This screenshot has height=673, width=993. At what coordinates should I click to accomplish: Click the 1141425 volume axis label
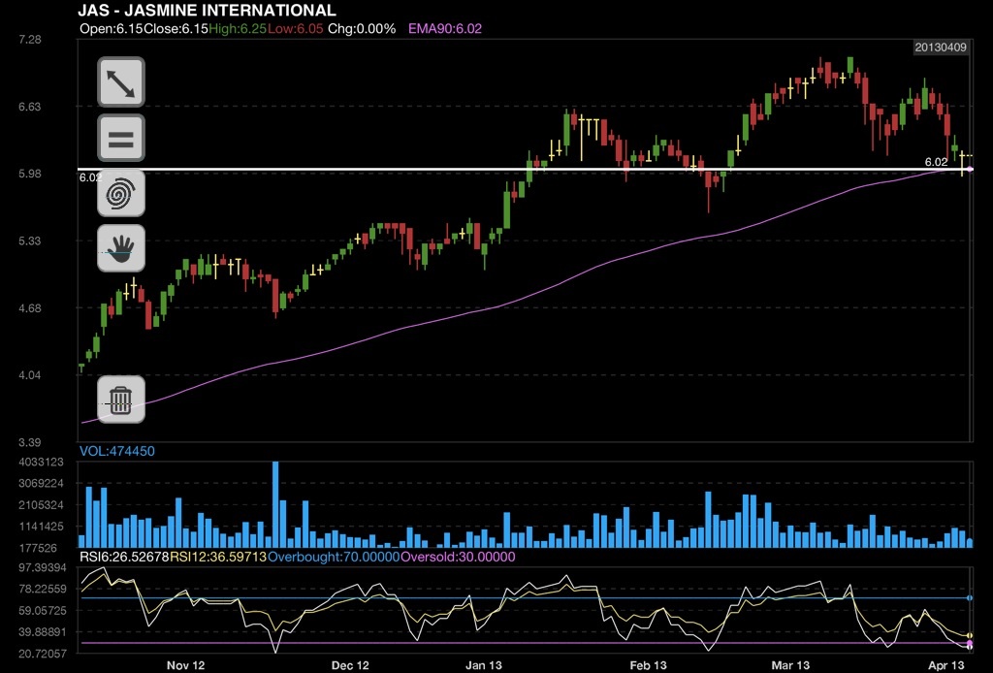[x=41, y=527]
